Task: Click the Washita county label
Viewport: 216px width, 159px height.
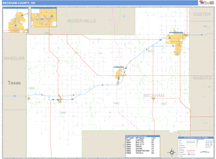Action: click(202, 78)
